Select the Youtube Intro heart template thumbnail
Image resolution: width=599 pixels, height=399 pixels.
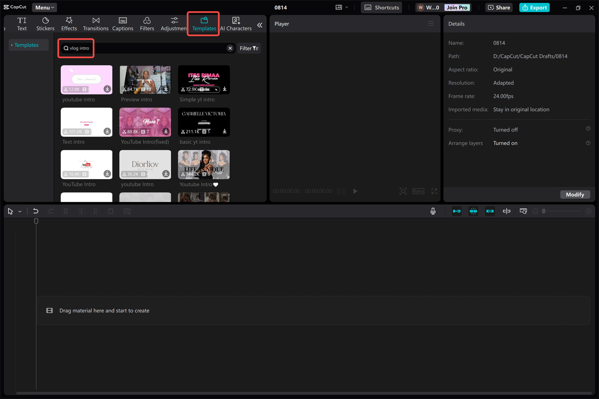click(x=204, y=164)
